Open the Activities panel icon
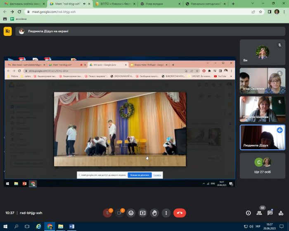The width and height of the screenshot is (289, 231). (x=281, y=213)
